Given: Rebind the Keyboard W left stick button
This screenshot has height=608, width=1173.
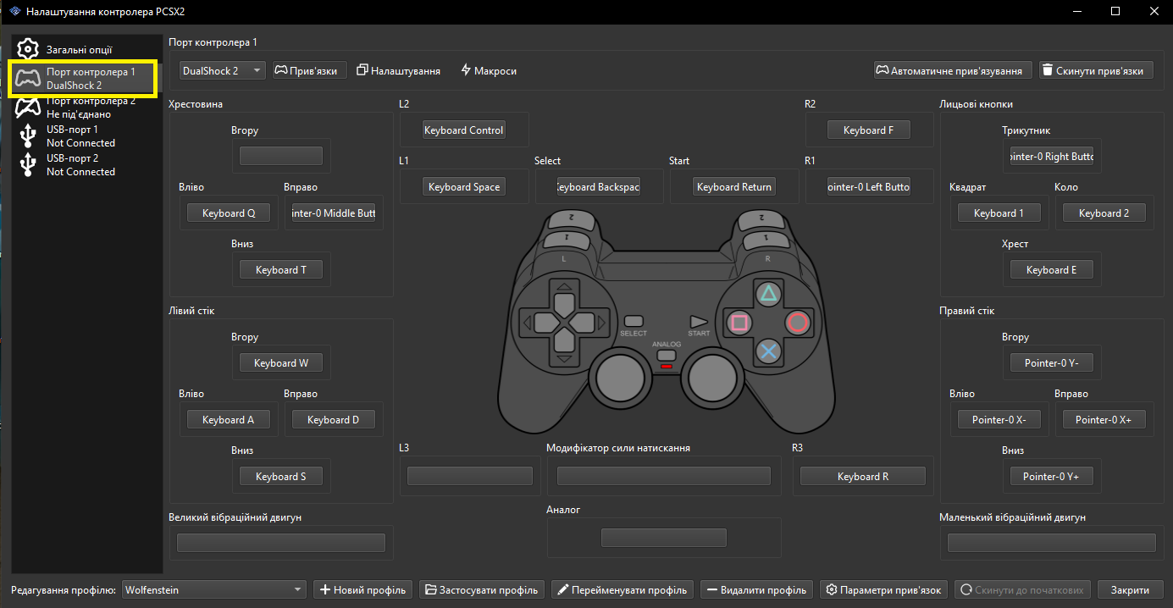Looking at the screenshot, I should tap(281, 363).
